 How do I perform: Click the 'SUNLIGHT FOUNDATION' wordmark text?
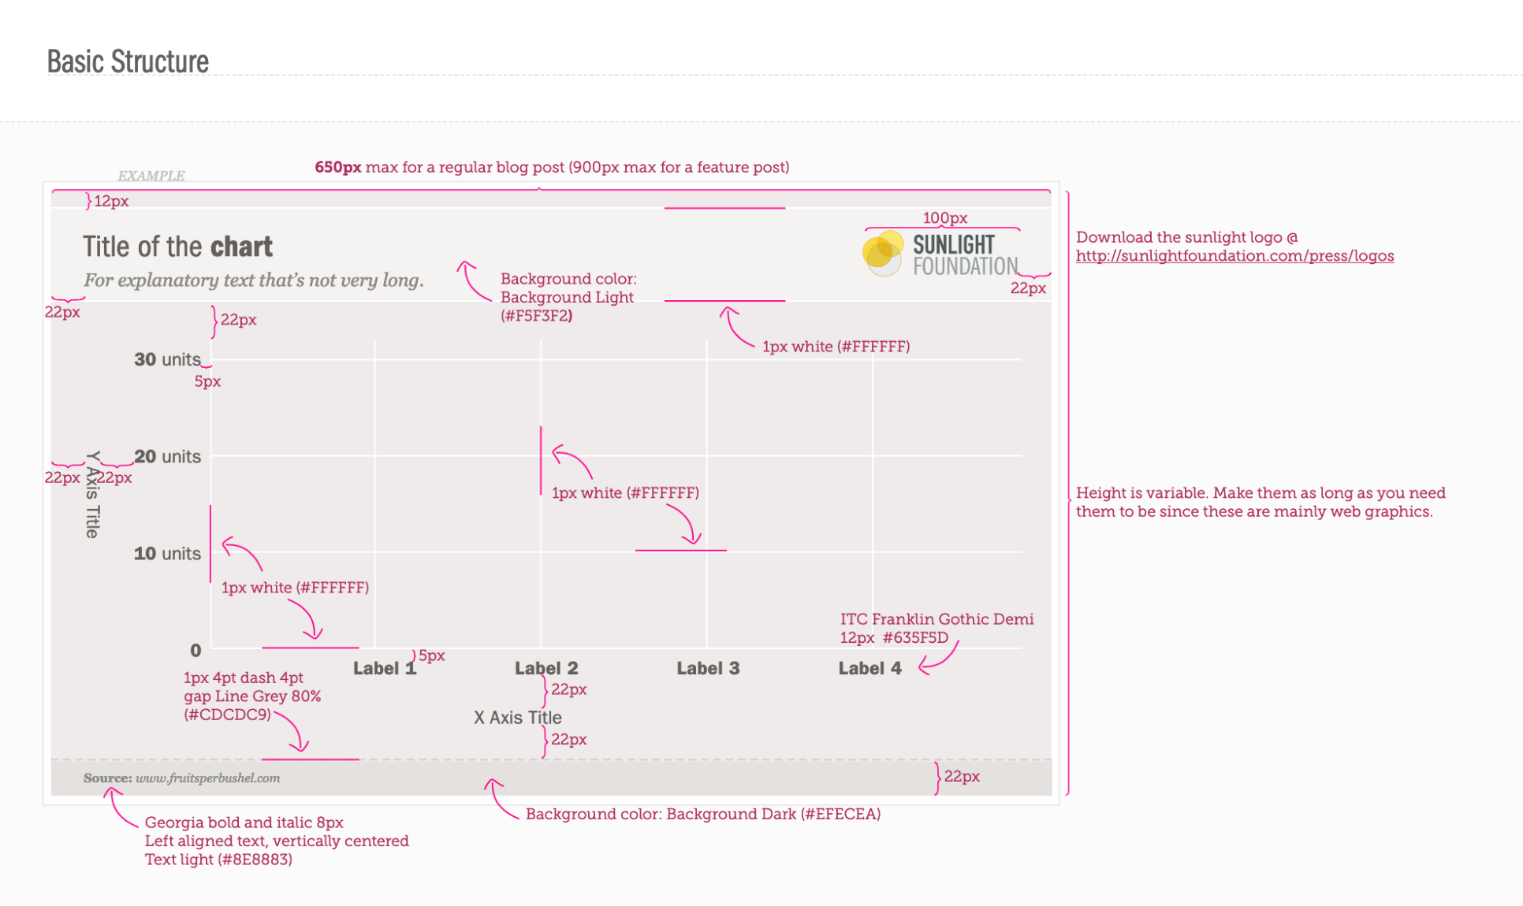(x=965, y=255)
